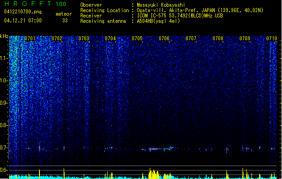Click the meteor count 33
Image resolution: width=282 pixels, height=179 pixels.
pyautogui.click(x=65, y=21)
